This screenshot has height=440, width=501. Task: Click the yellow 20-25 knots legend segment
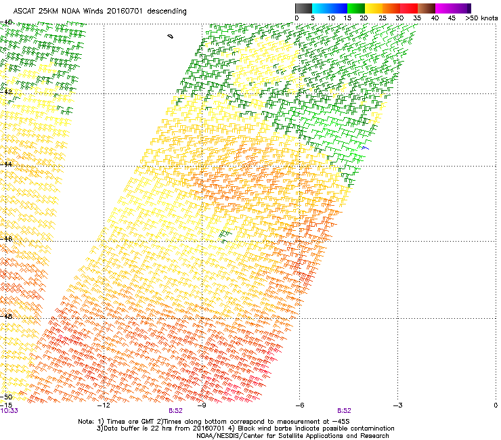pos(373,8)
